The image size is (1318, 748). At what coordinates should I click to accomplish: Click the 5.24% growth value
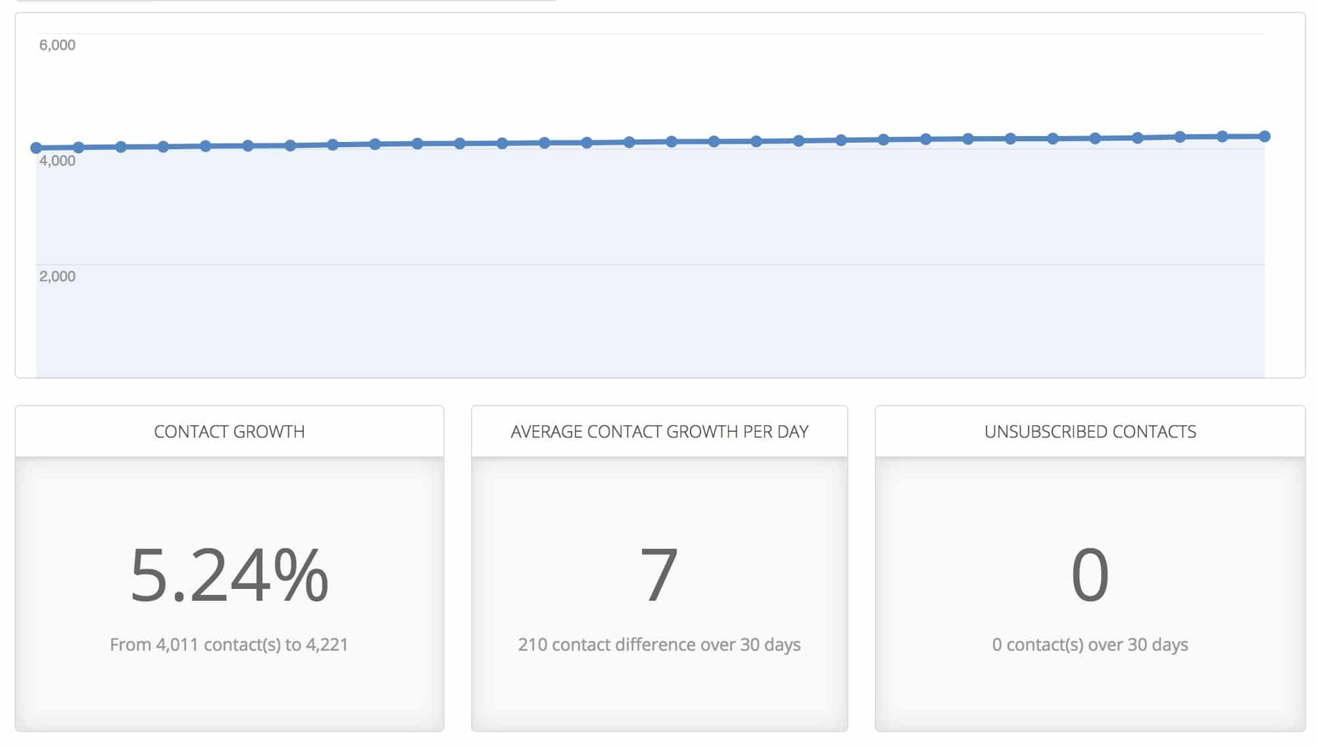[230, 575]
